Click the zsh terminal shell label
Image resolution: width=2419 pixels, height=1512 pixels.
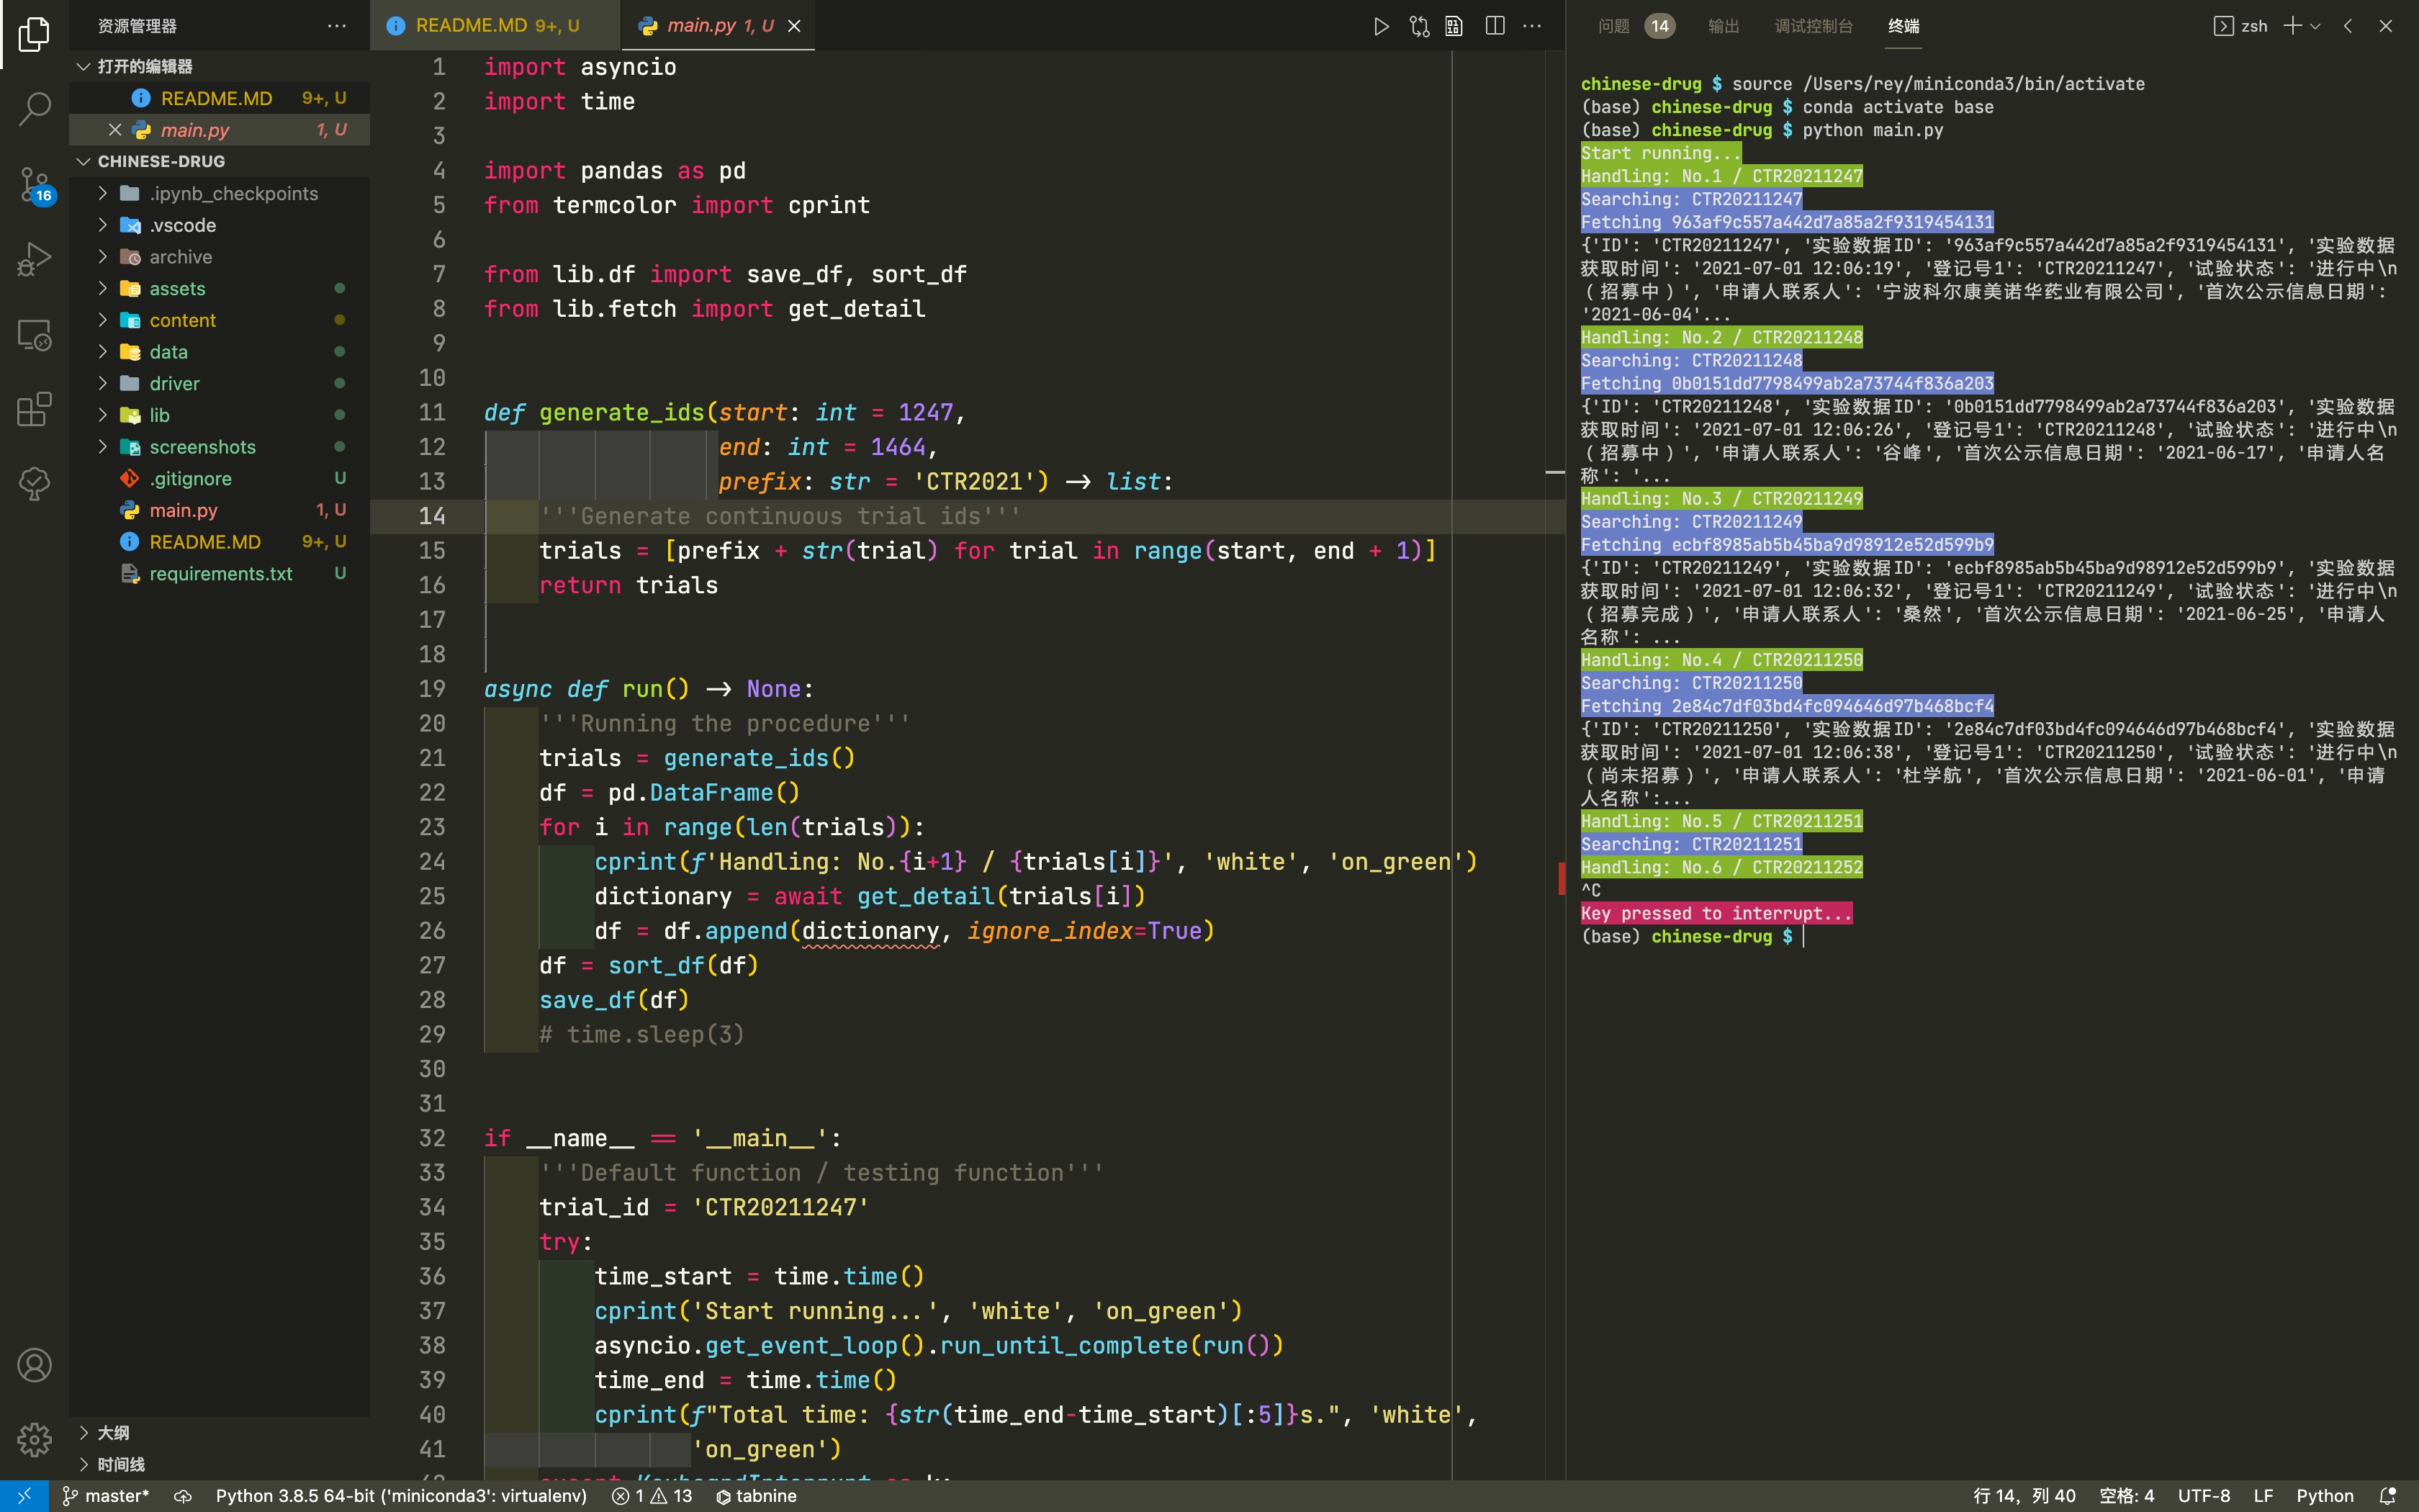coord(2240,26)
